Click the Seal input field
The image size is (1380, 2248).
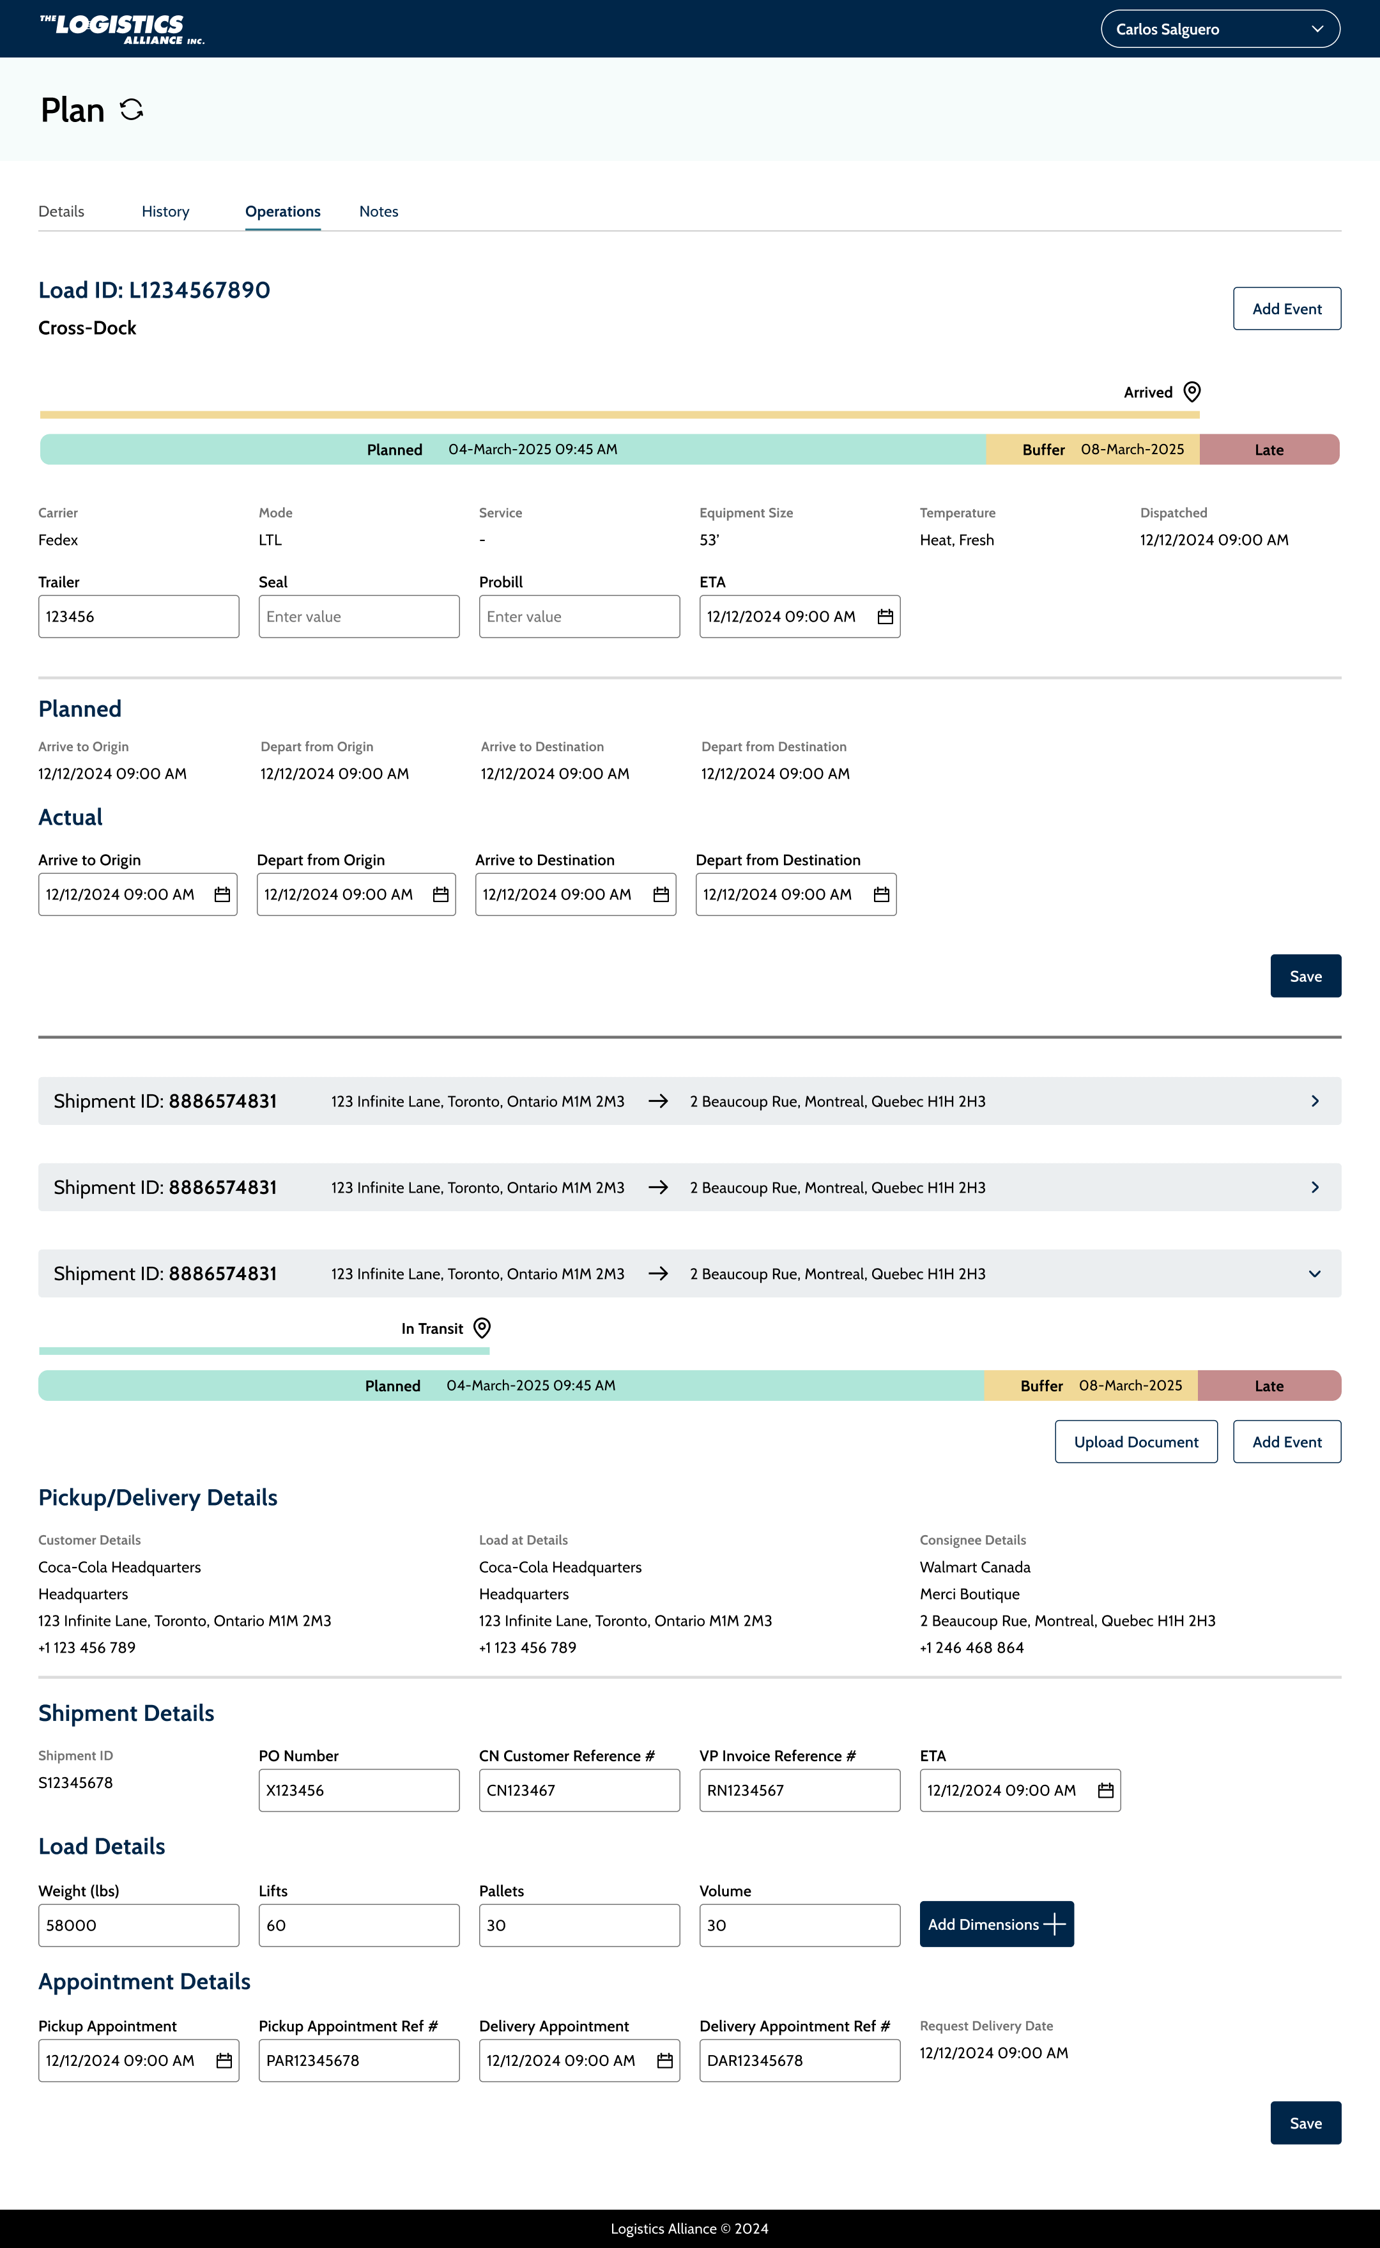[358, 616]
